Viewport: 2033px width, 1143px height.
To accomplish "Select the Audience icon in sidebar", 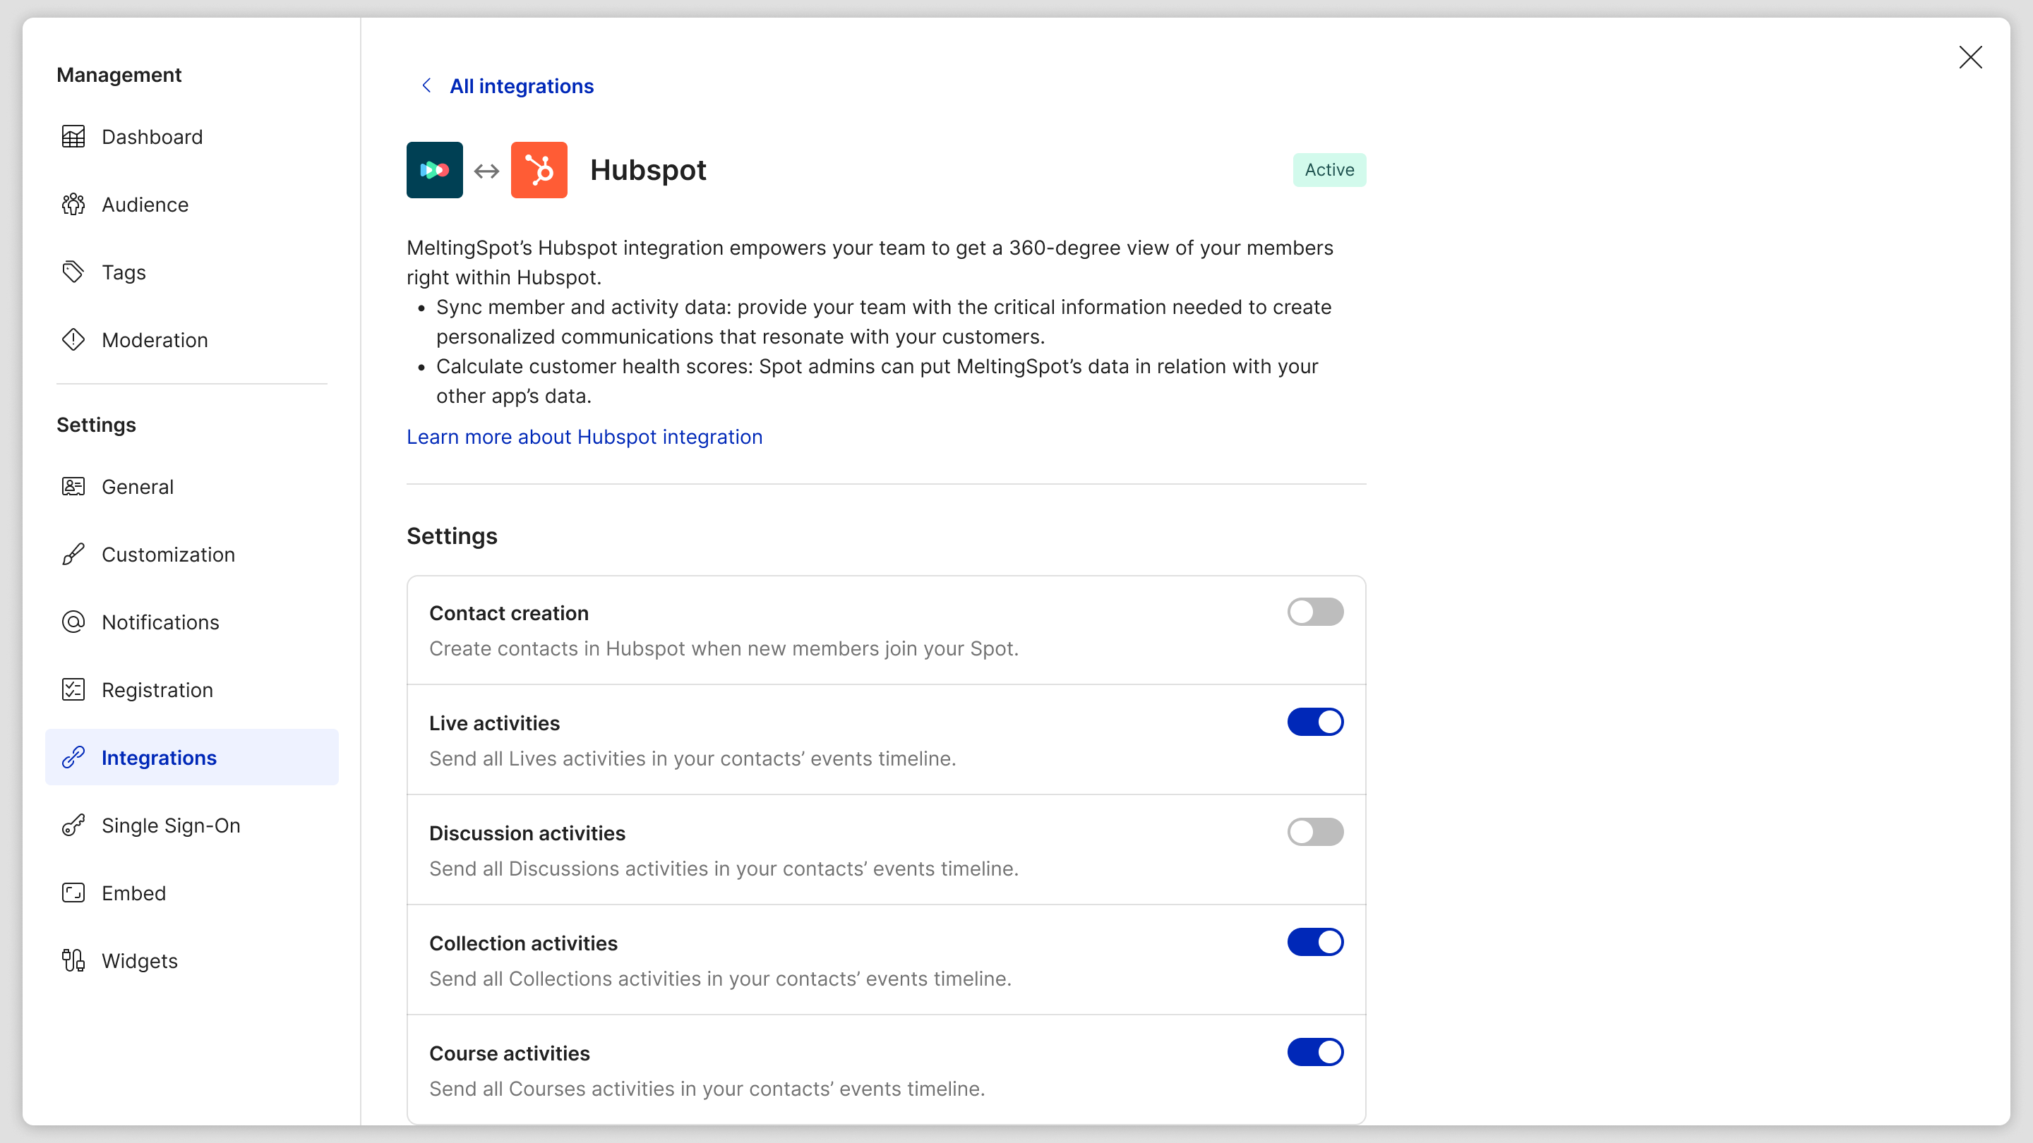I will tap(73, 205).
